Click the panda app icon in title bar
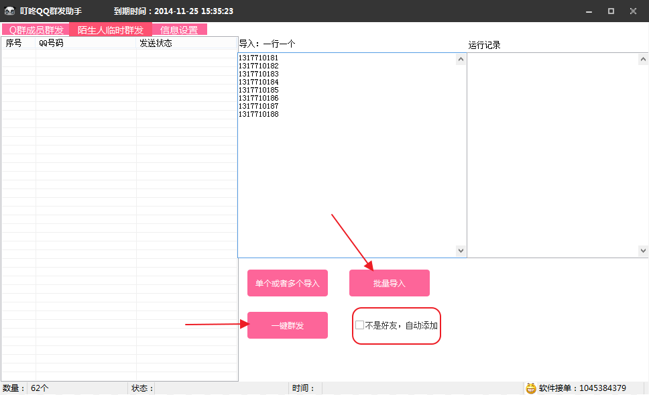This screenshot has width=649, height=395. (x=9, y=11)
